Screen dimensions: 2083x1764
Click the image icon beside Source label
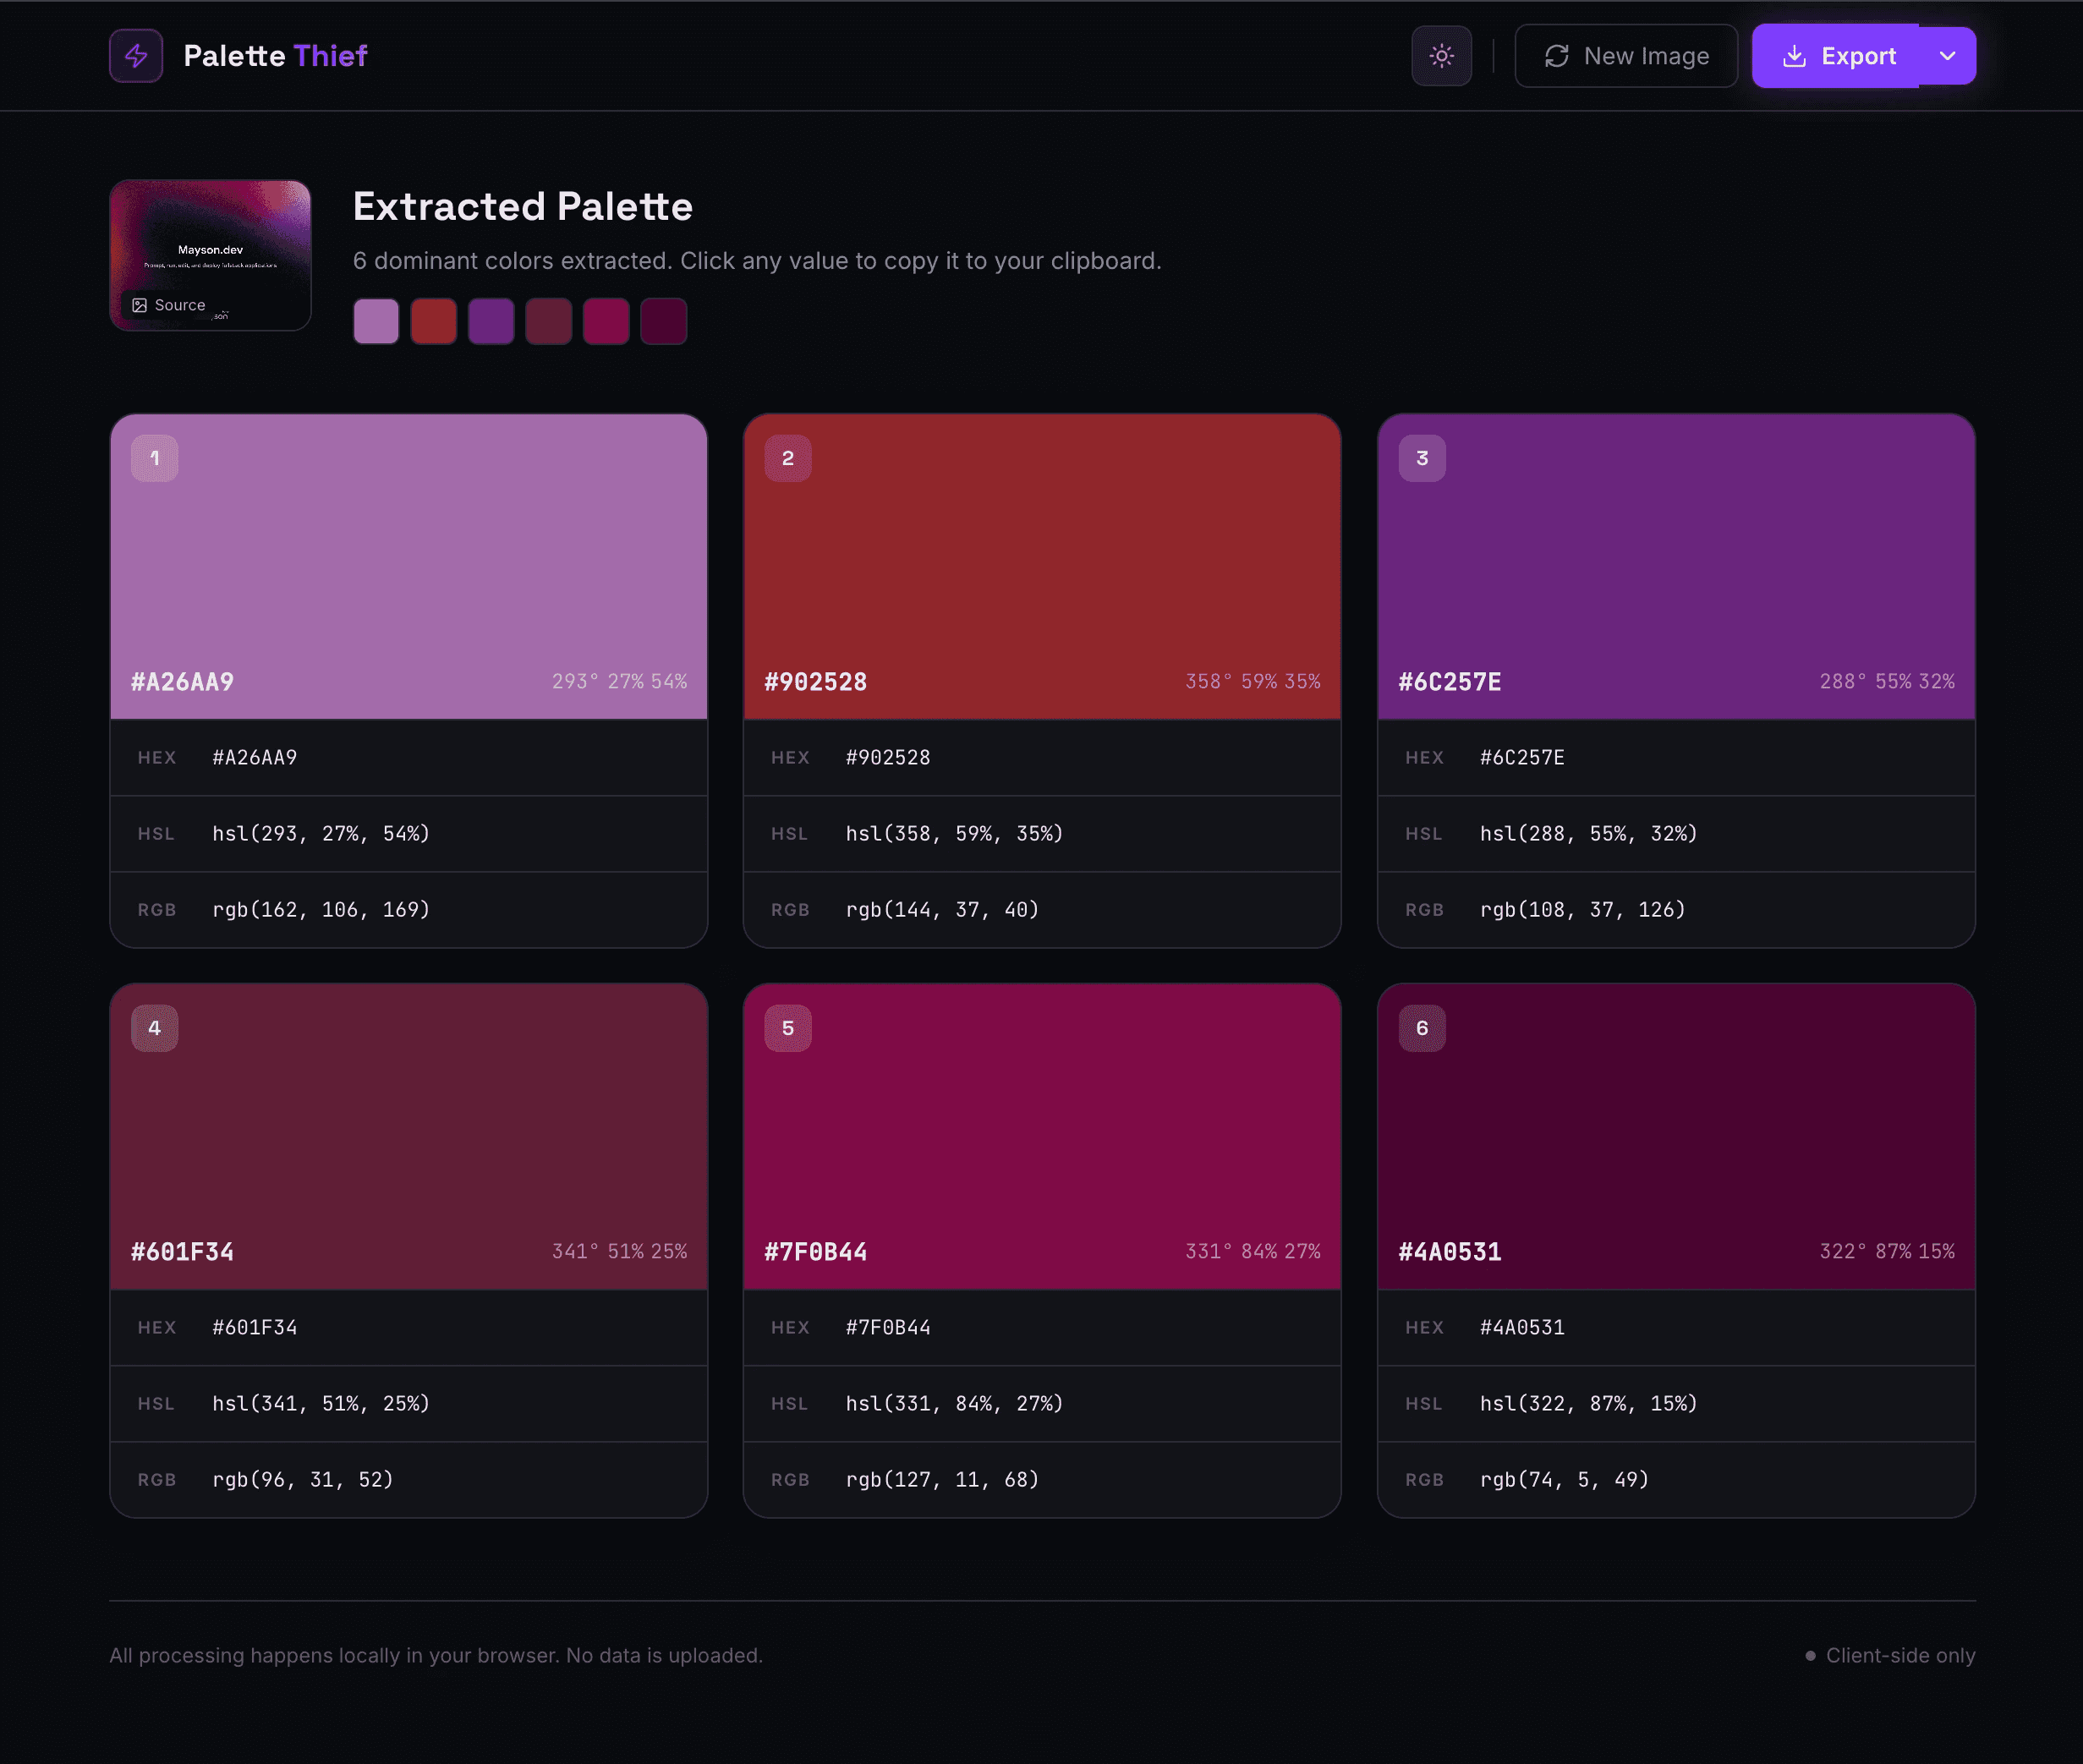(x=140, y=305)
